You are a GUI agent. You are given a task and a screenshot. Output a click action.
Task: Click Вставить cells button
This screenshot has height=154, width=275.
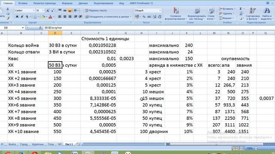[x=227, y=9]
